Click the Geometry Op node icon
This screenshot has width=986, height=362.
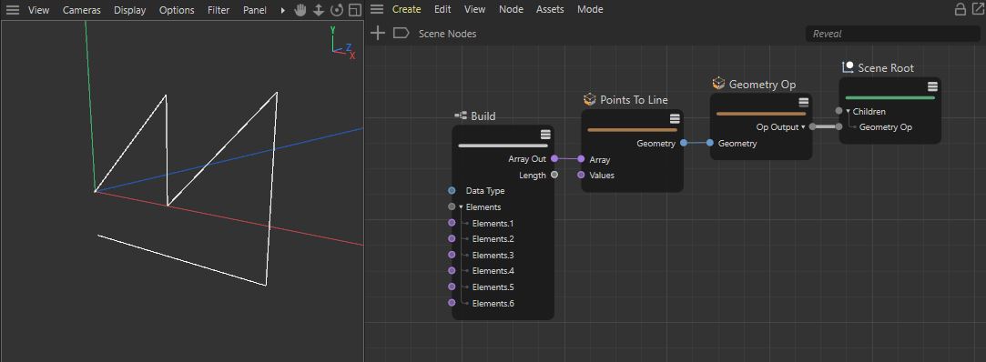[x=718, y=84]
